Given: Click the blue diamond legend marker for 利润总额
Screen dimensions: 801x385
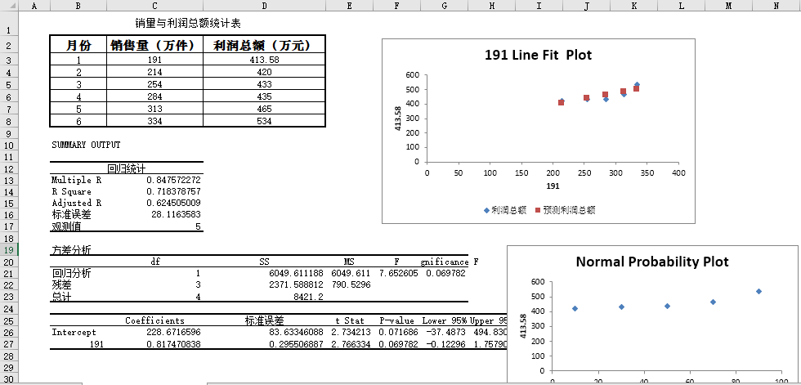Looking at the screenshot, I should [486, 210].
